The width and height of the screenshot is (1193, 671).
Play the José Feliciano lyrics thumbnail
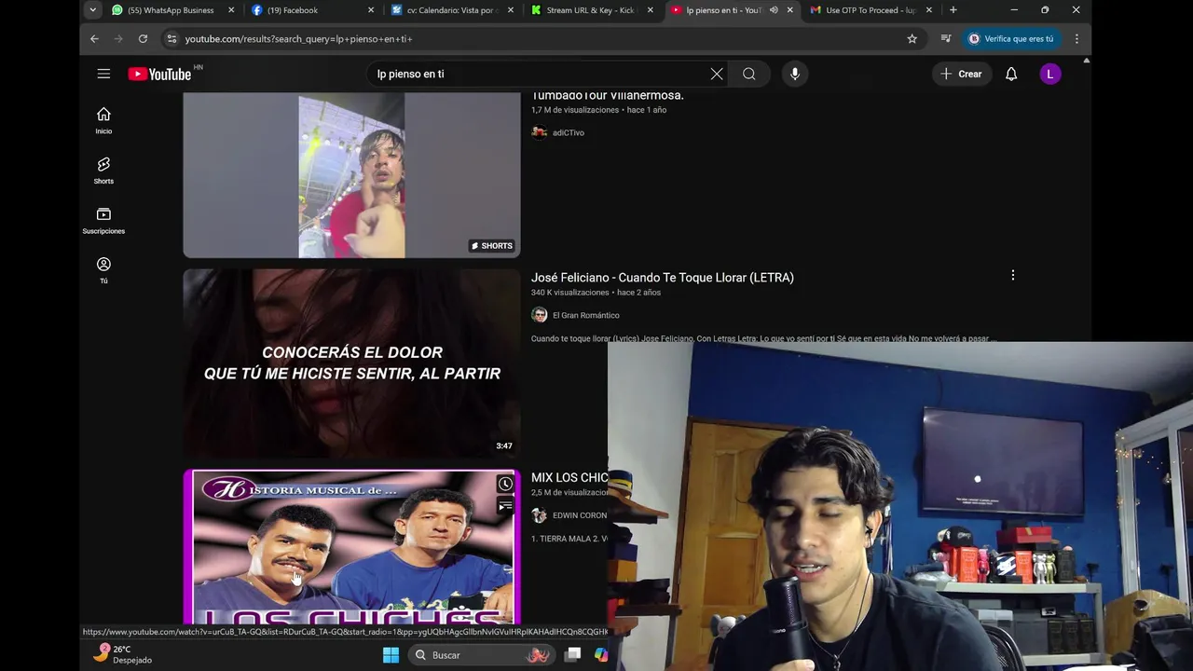coord(351,363)
